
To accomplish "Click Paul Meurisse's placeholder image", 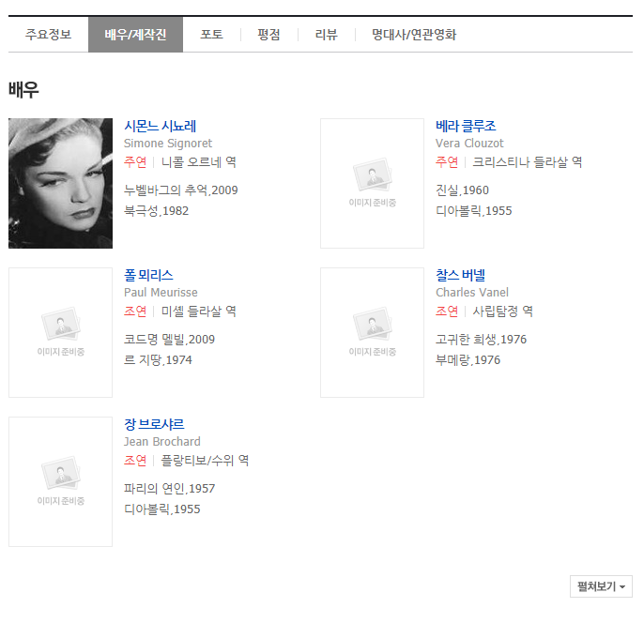I will (x=60, y=332).
